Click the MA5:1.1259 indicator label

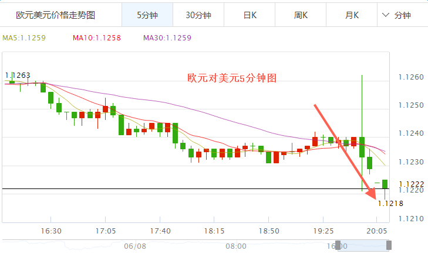[24, 38]
